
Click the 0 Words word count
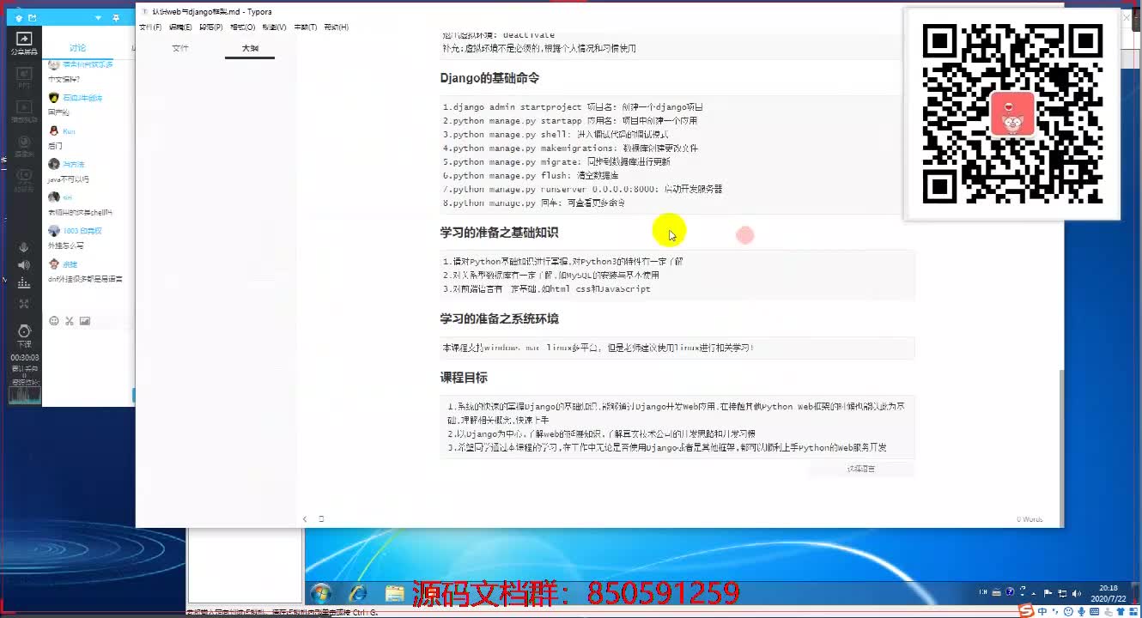click(x=1030, y=519)
